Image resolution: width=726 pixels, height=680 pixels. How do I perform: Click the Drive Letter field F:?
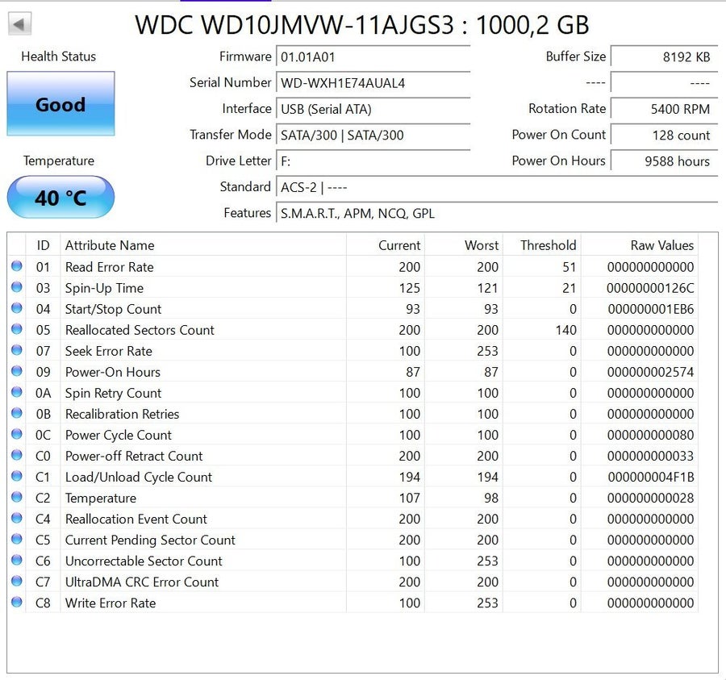(x=373, y=161)
